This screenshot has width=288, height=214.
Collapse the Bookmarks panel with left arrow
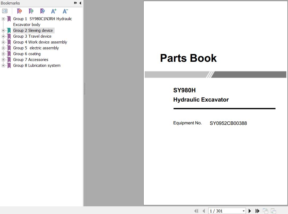(80, 3)
